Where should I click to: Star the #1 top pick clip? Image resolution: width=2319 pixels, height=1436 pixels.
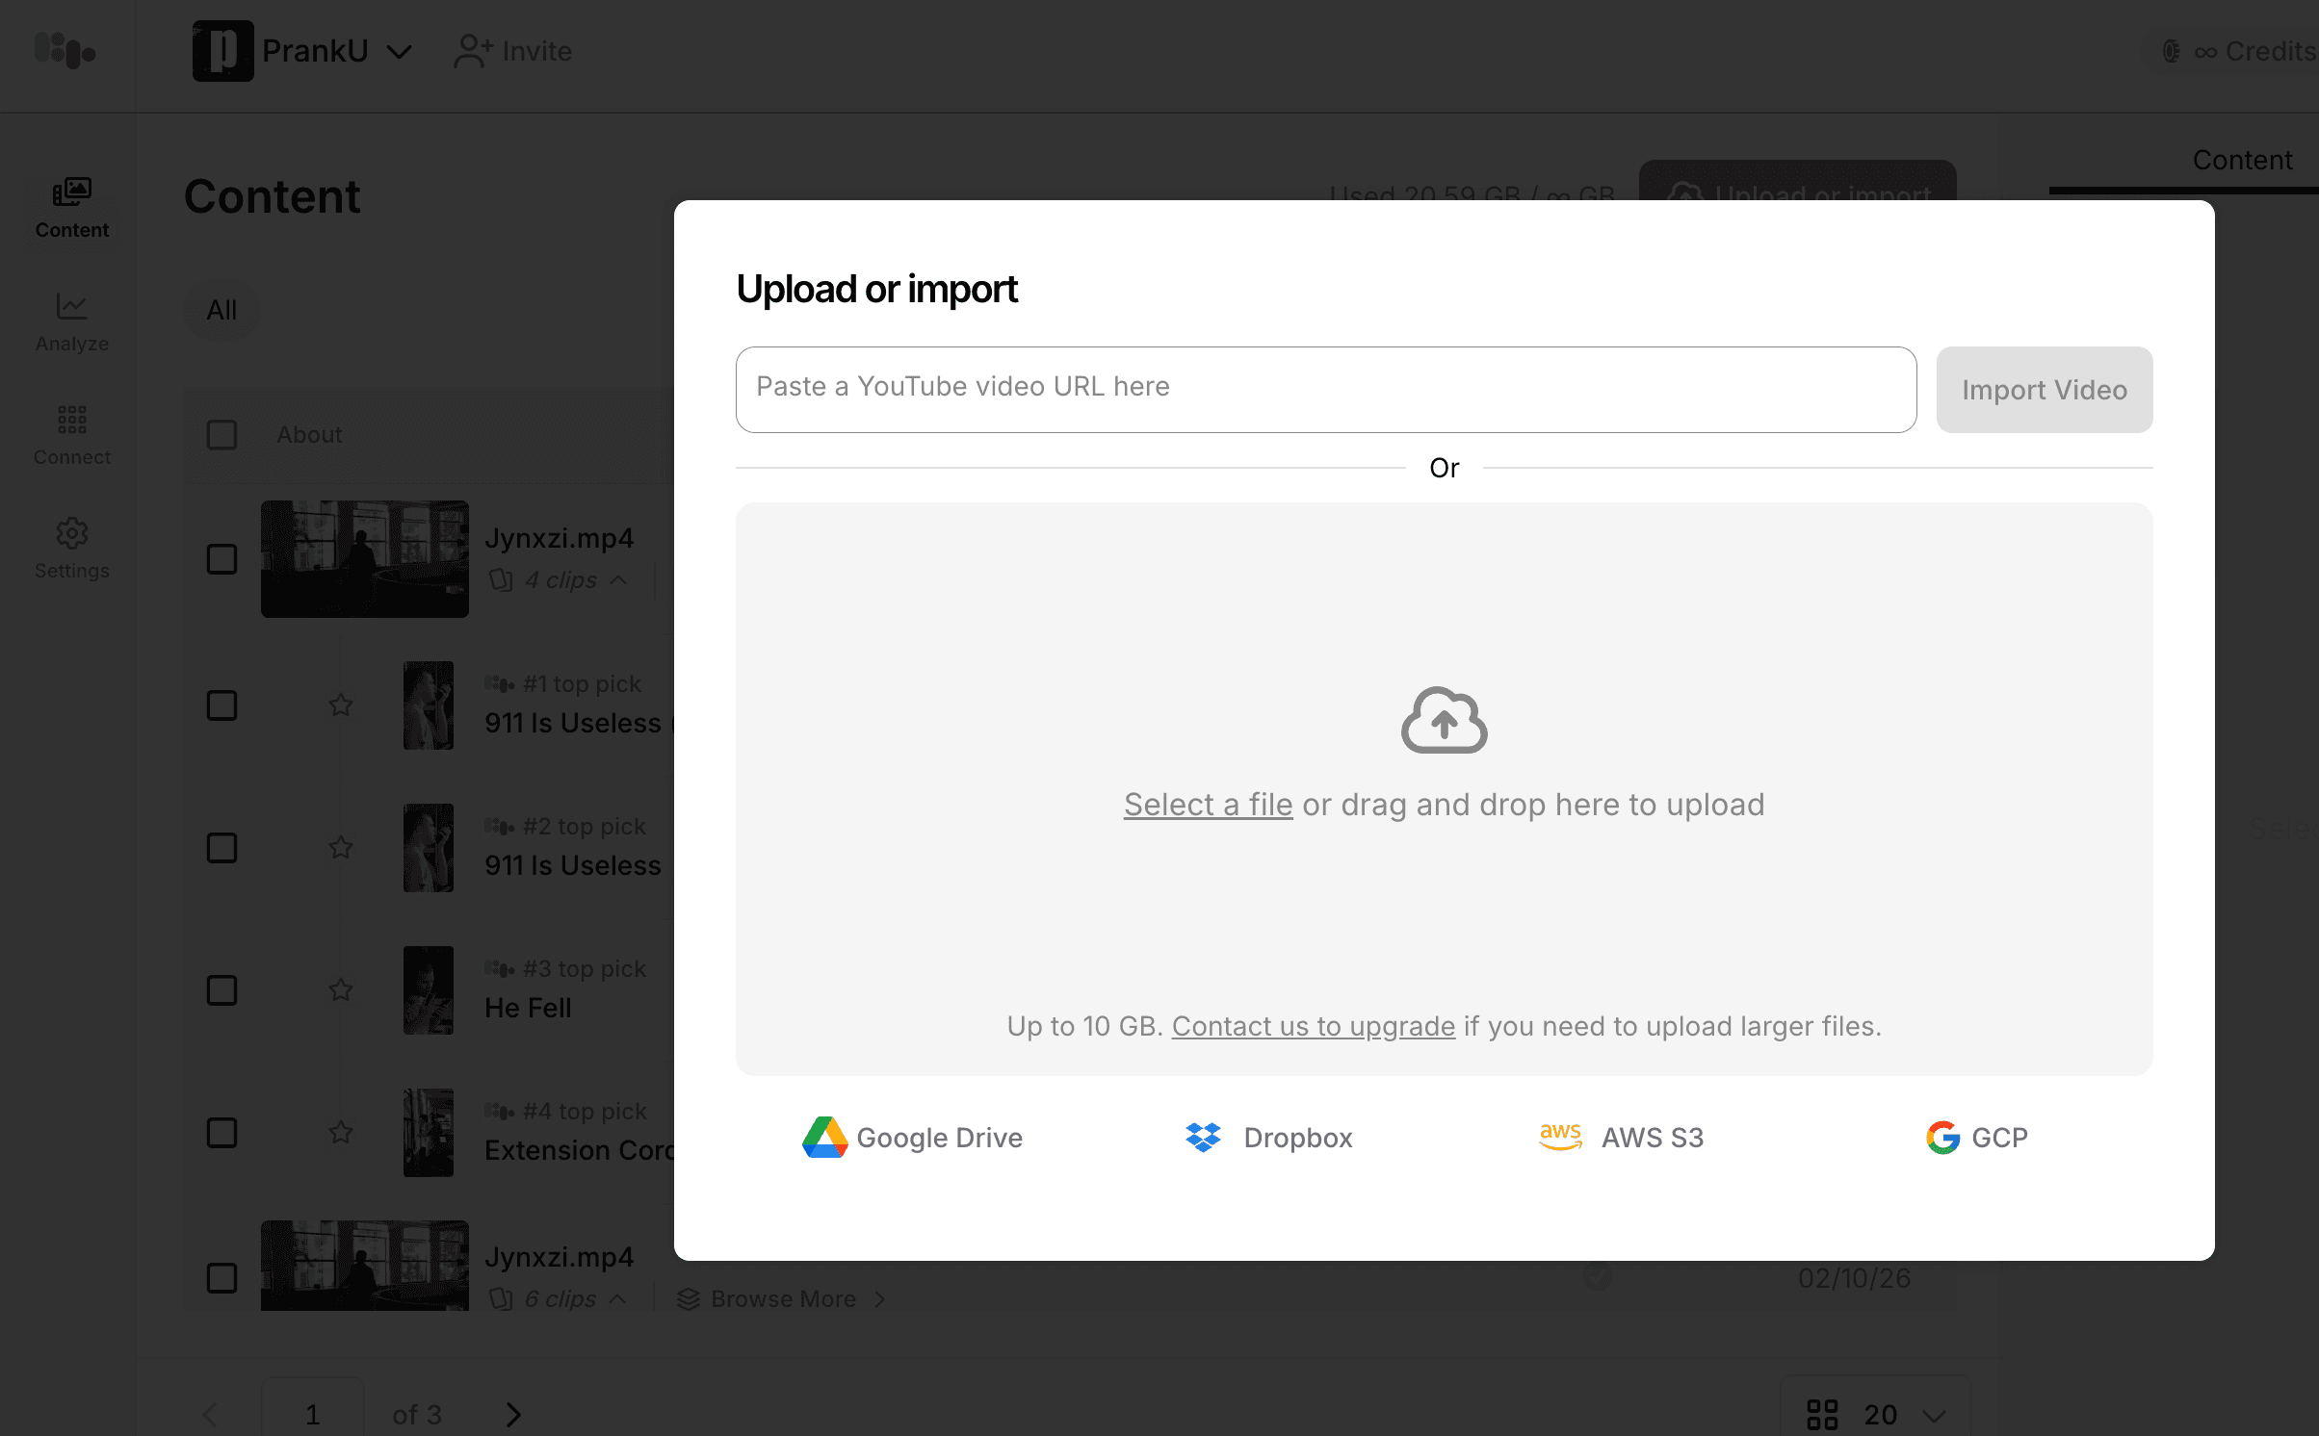tap(341, 705)
